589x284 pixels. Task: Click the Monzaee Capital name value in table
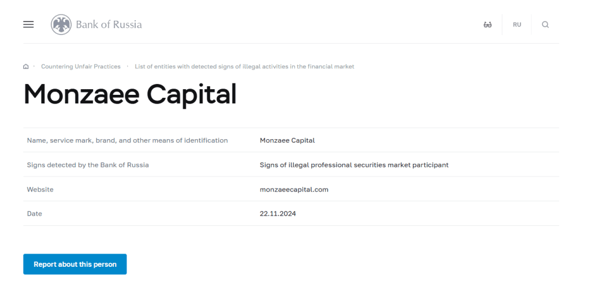click(x=288, y=140)
